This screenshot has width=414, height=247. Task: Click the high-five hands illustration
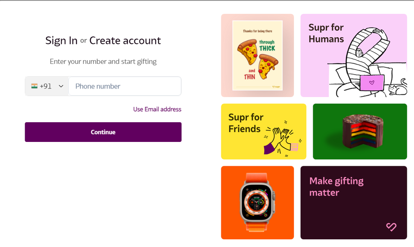click(x=281, y=137)
